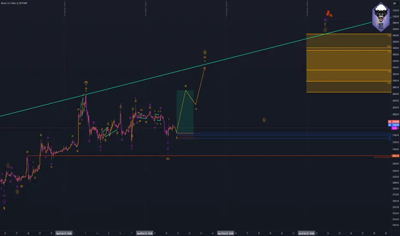Select the red horizontal invalidation line
This screenshot has height=236, width=400.
click(x=209, y=156)
